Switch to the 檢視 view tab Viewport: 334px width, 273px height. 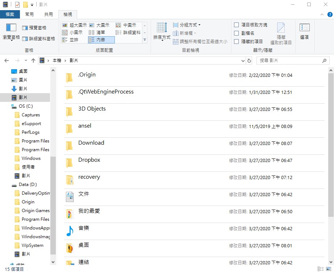(x=68, y=14)
